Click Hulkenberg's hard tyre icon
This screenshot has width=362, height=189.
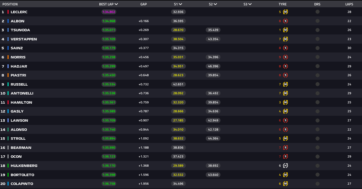[285, 166]
